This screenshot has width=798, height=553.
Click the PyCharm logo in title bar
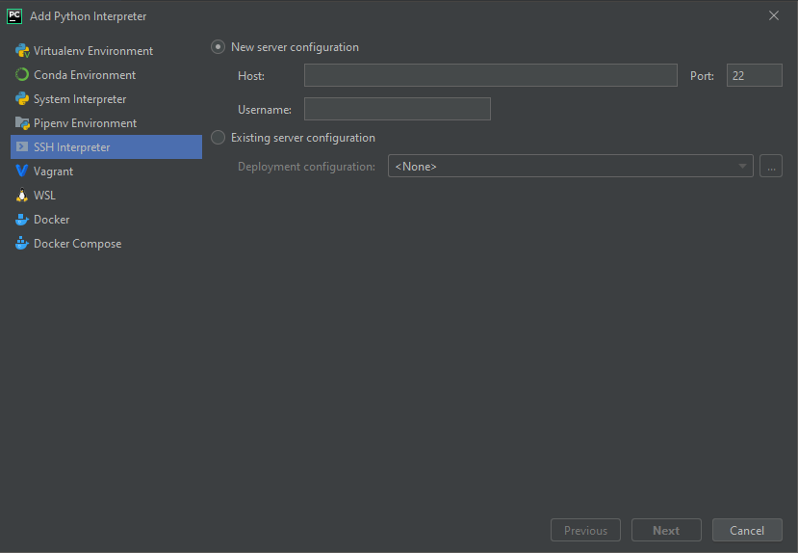[x=14, y=16]
